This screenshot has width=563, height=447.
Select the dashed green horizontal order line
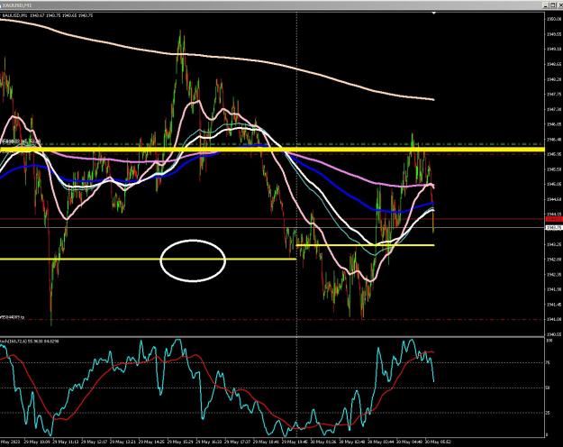point(272,143)
